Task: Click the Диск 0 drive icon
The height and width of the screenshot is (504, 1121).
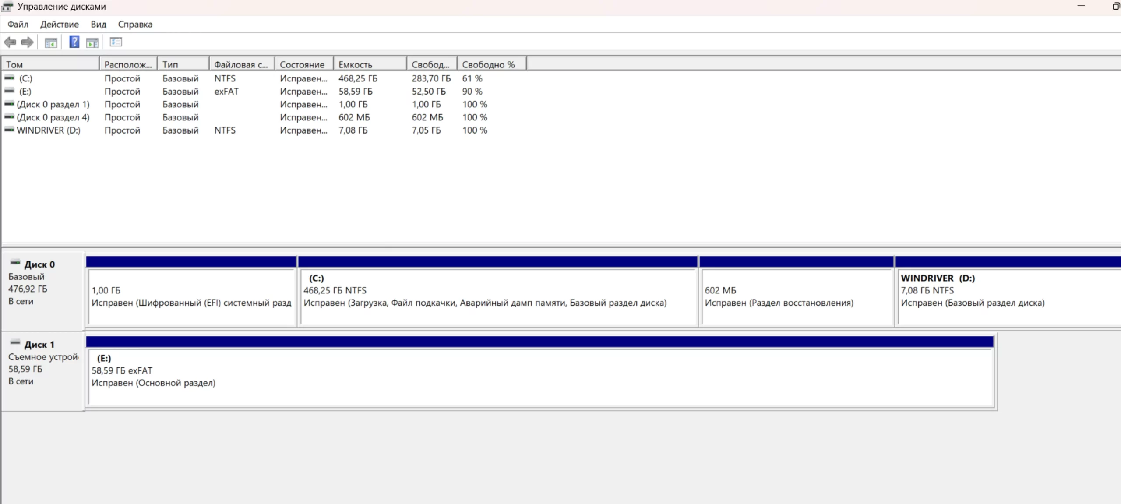Action: coord(15,263)
